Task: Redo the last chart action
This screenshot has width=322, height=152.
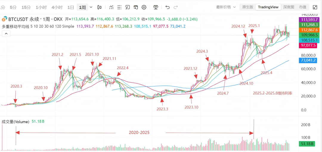Action: (x=176, y=7)
